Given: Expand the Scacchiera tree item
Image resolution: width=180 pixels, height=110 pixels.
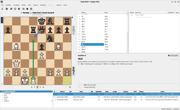Looking at the screenshot, I should click(x=3, y=93).
